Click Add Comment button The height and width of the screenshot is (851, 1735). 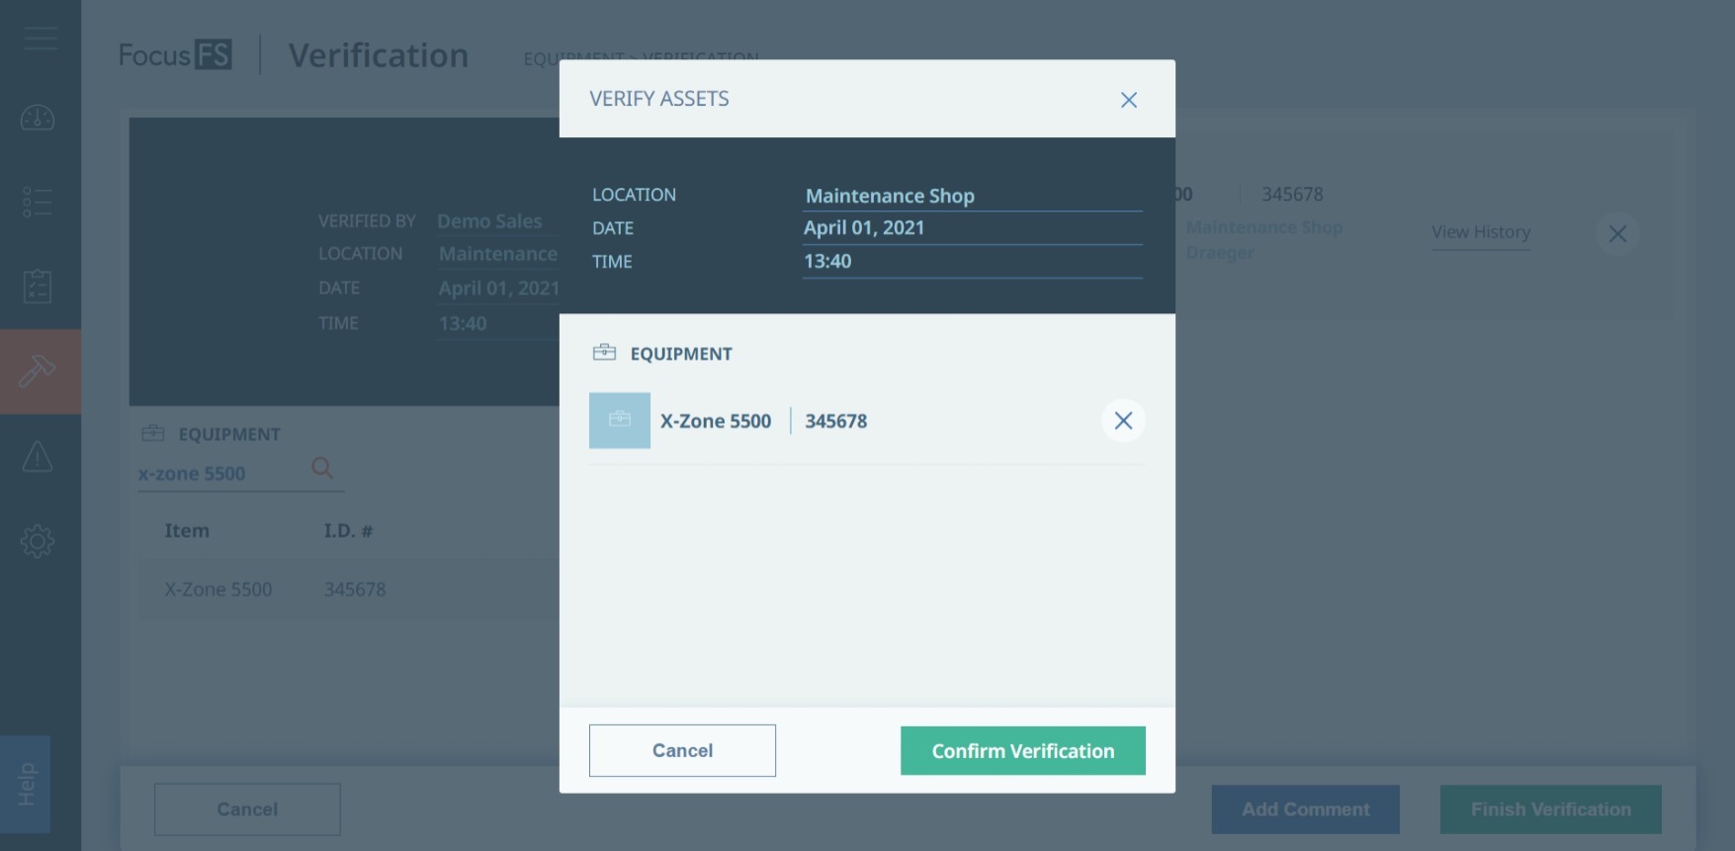[x=1306, y=809]
